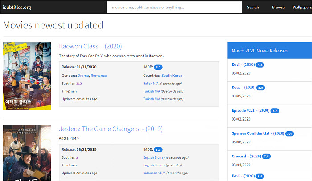312x181 pixels.
Task: Click the 03/05/2020 release date text
Action: (x=241, y=96)
